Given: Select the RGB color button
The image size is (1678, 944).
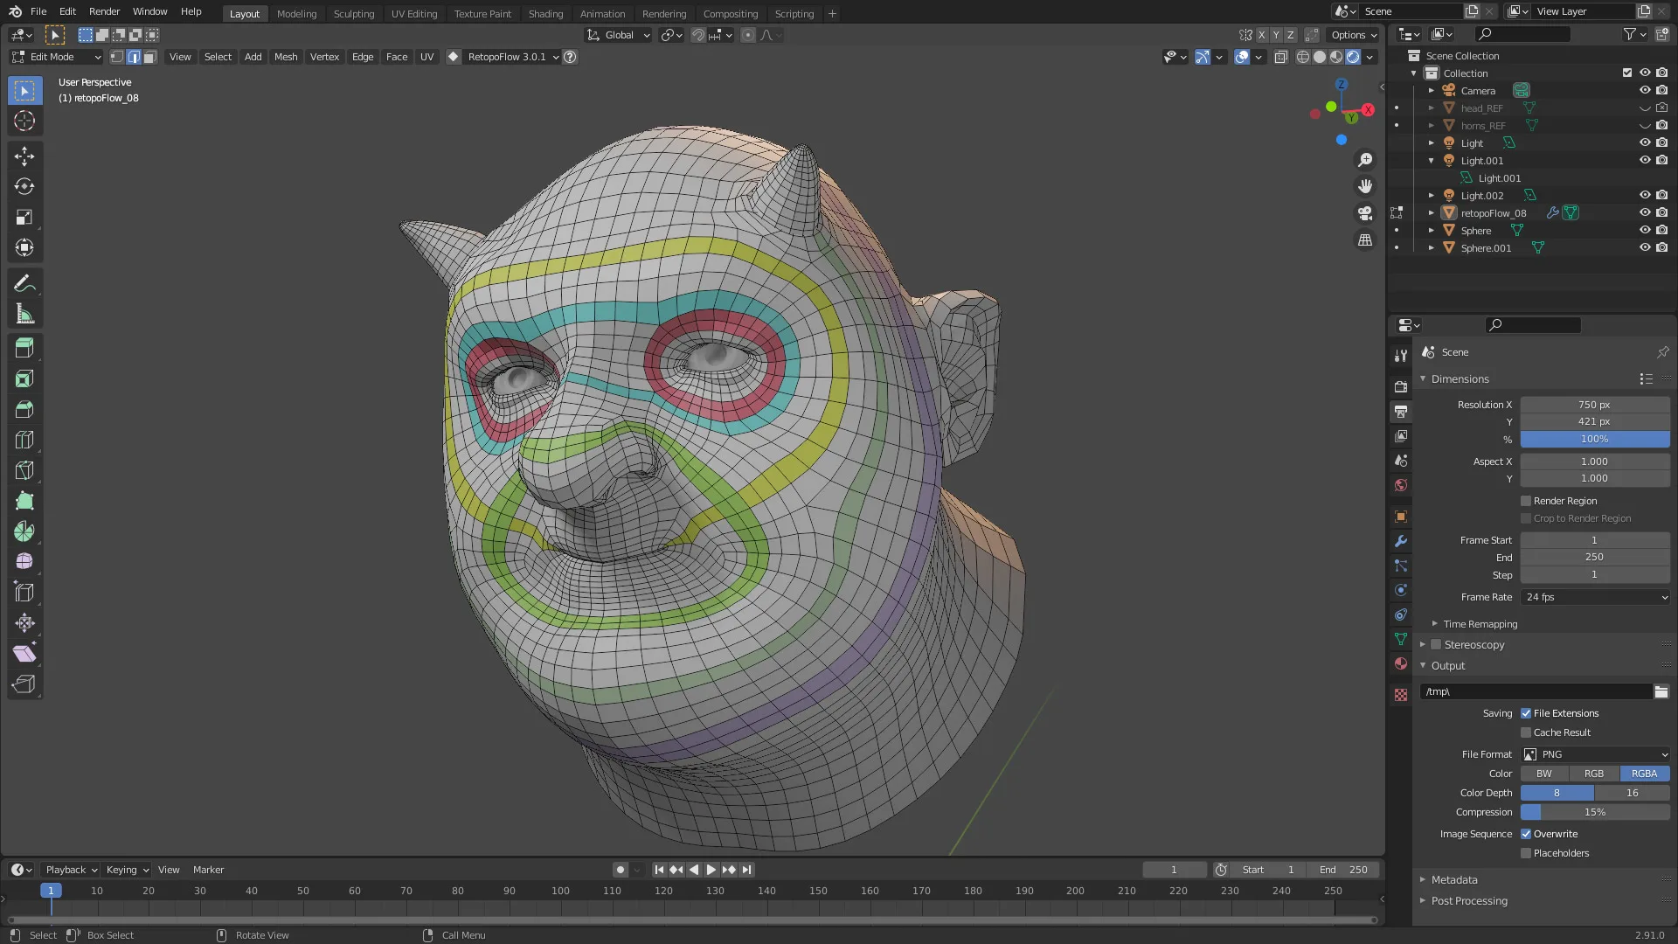Looking at the screenshot, I should (x=1594, y=774).
